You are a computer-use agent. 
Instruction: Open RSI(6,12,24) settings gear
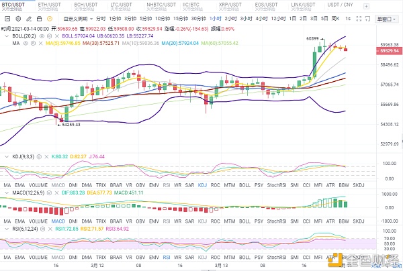(43, 229)
